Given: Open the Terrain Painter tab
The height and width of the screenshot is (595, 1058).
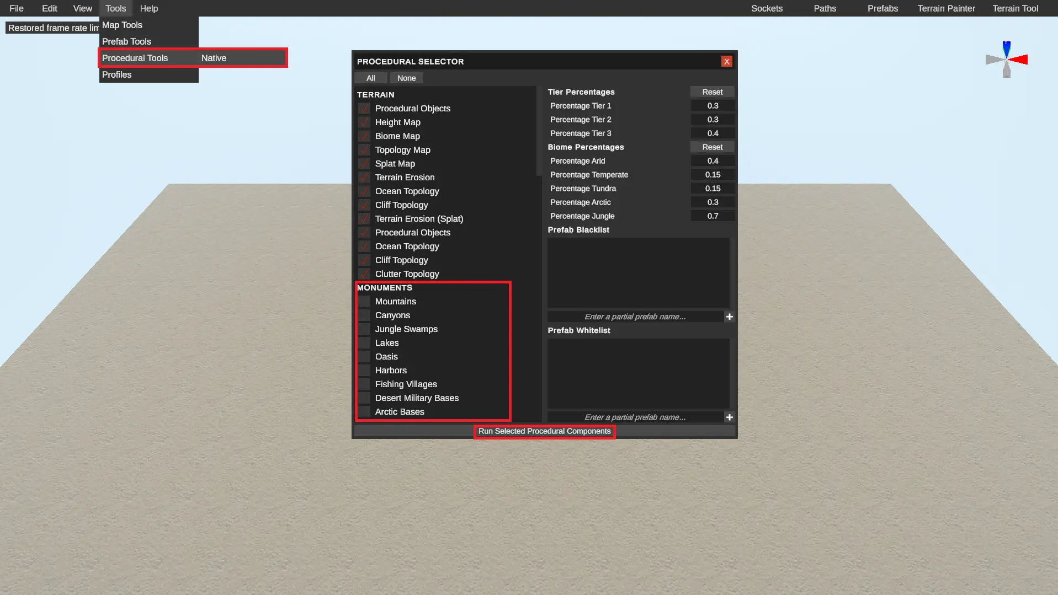Looking at the screenshot, I should [946, 9].
